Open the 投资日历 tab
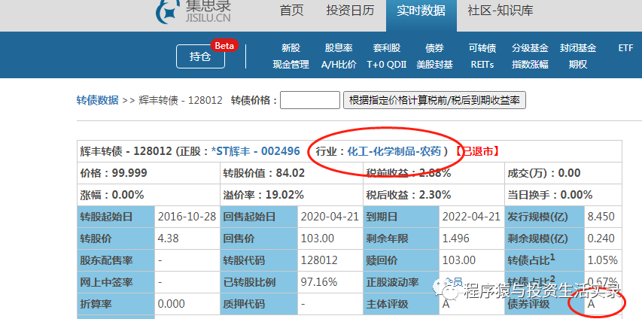The width and height of the screenshot is (642, 319). (x=350, y=11)
